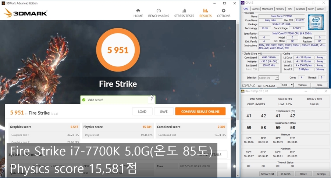
Task: Click the 3DMark logo
Action: 25,13
